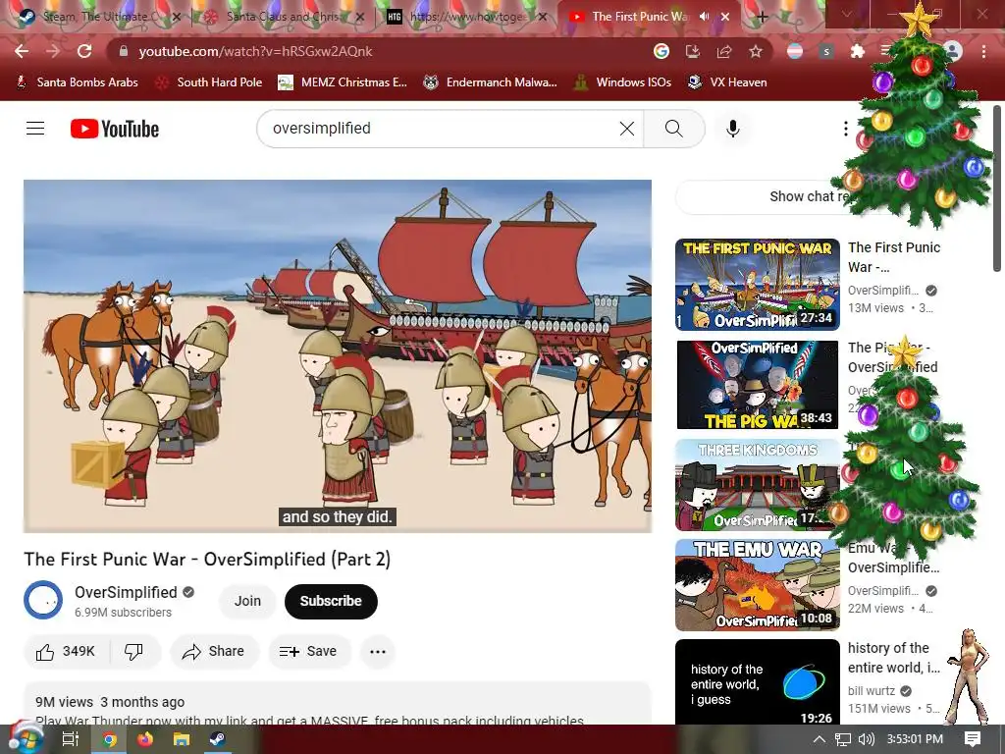Clear the search box with the X

pyautogui.click(x=627, y=129)
